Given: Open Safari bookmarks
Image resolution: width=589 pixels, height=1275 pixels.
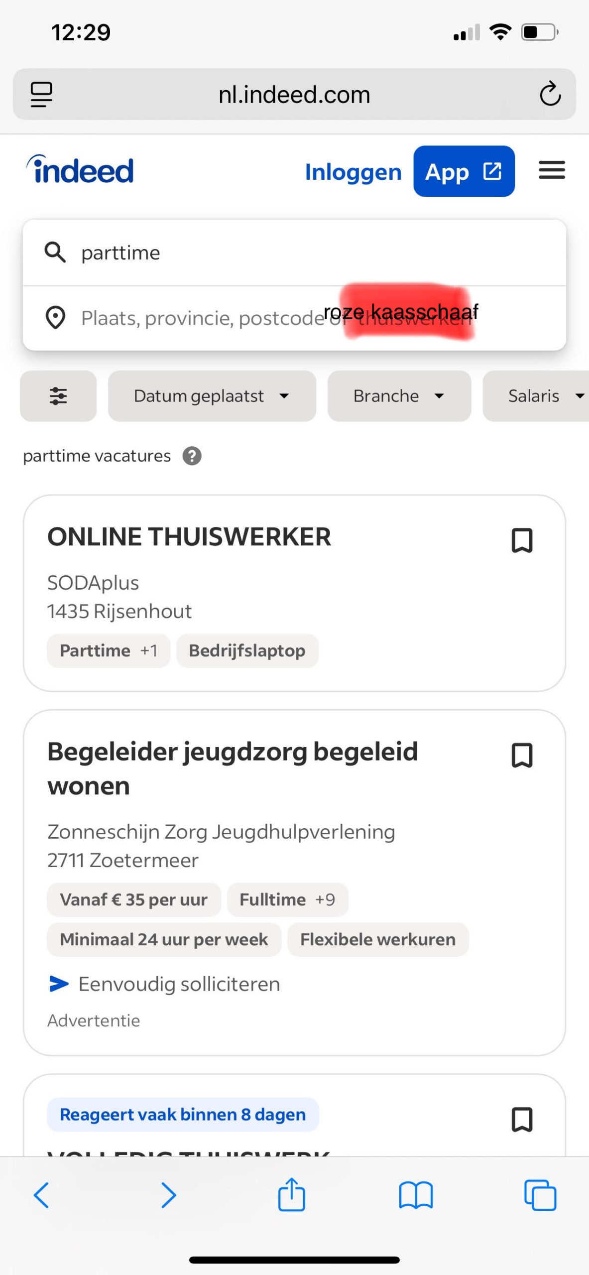Looking at the screenshot, I should (x=416, y=1195).
